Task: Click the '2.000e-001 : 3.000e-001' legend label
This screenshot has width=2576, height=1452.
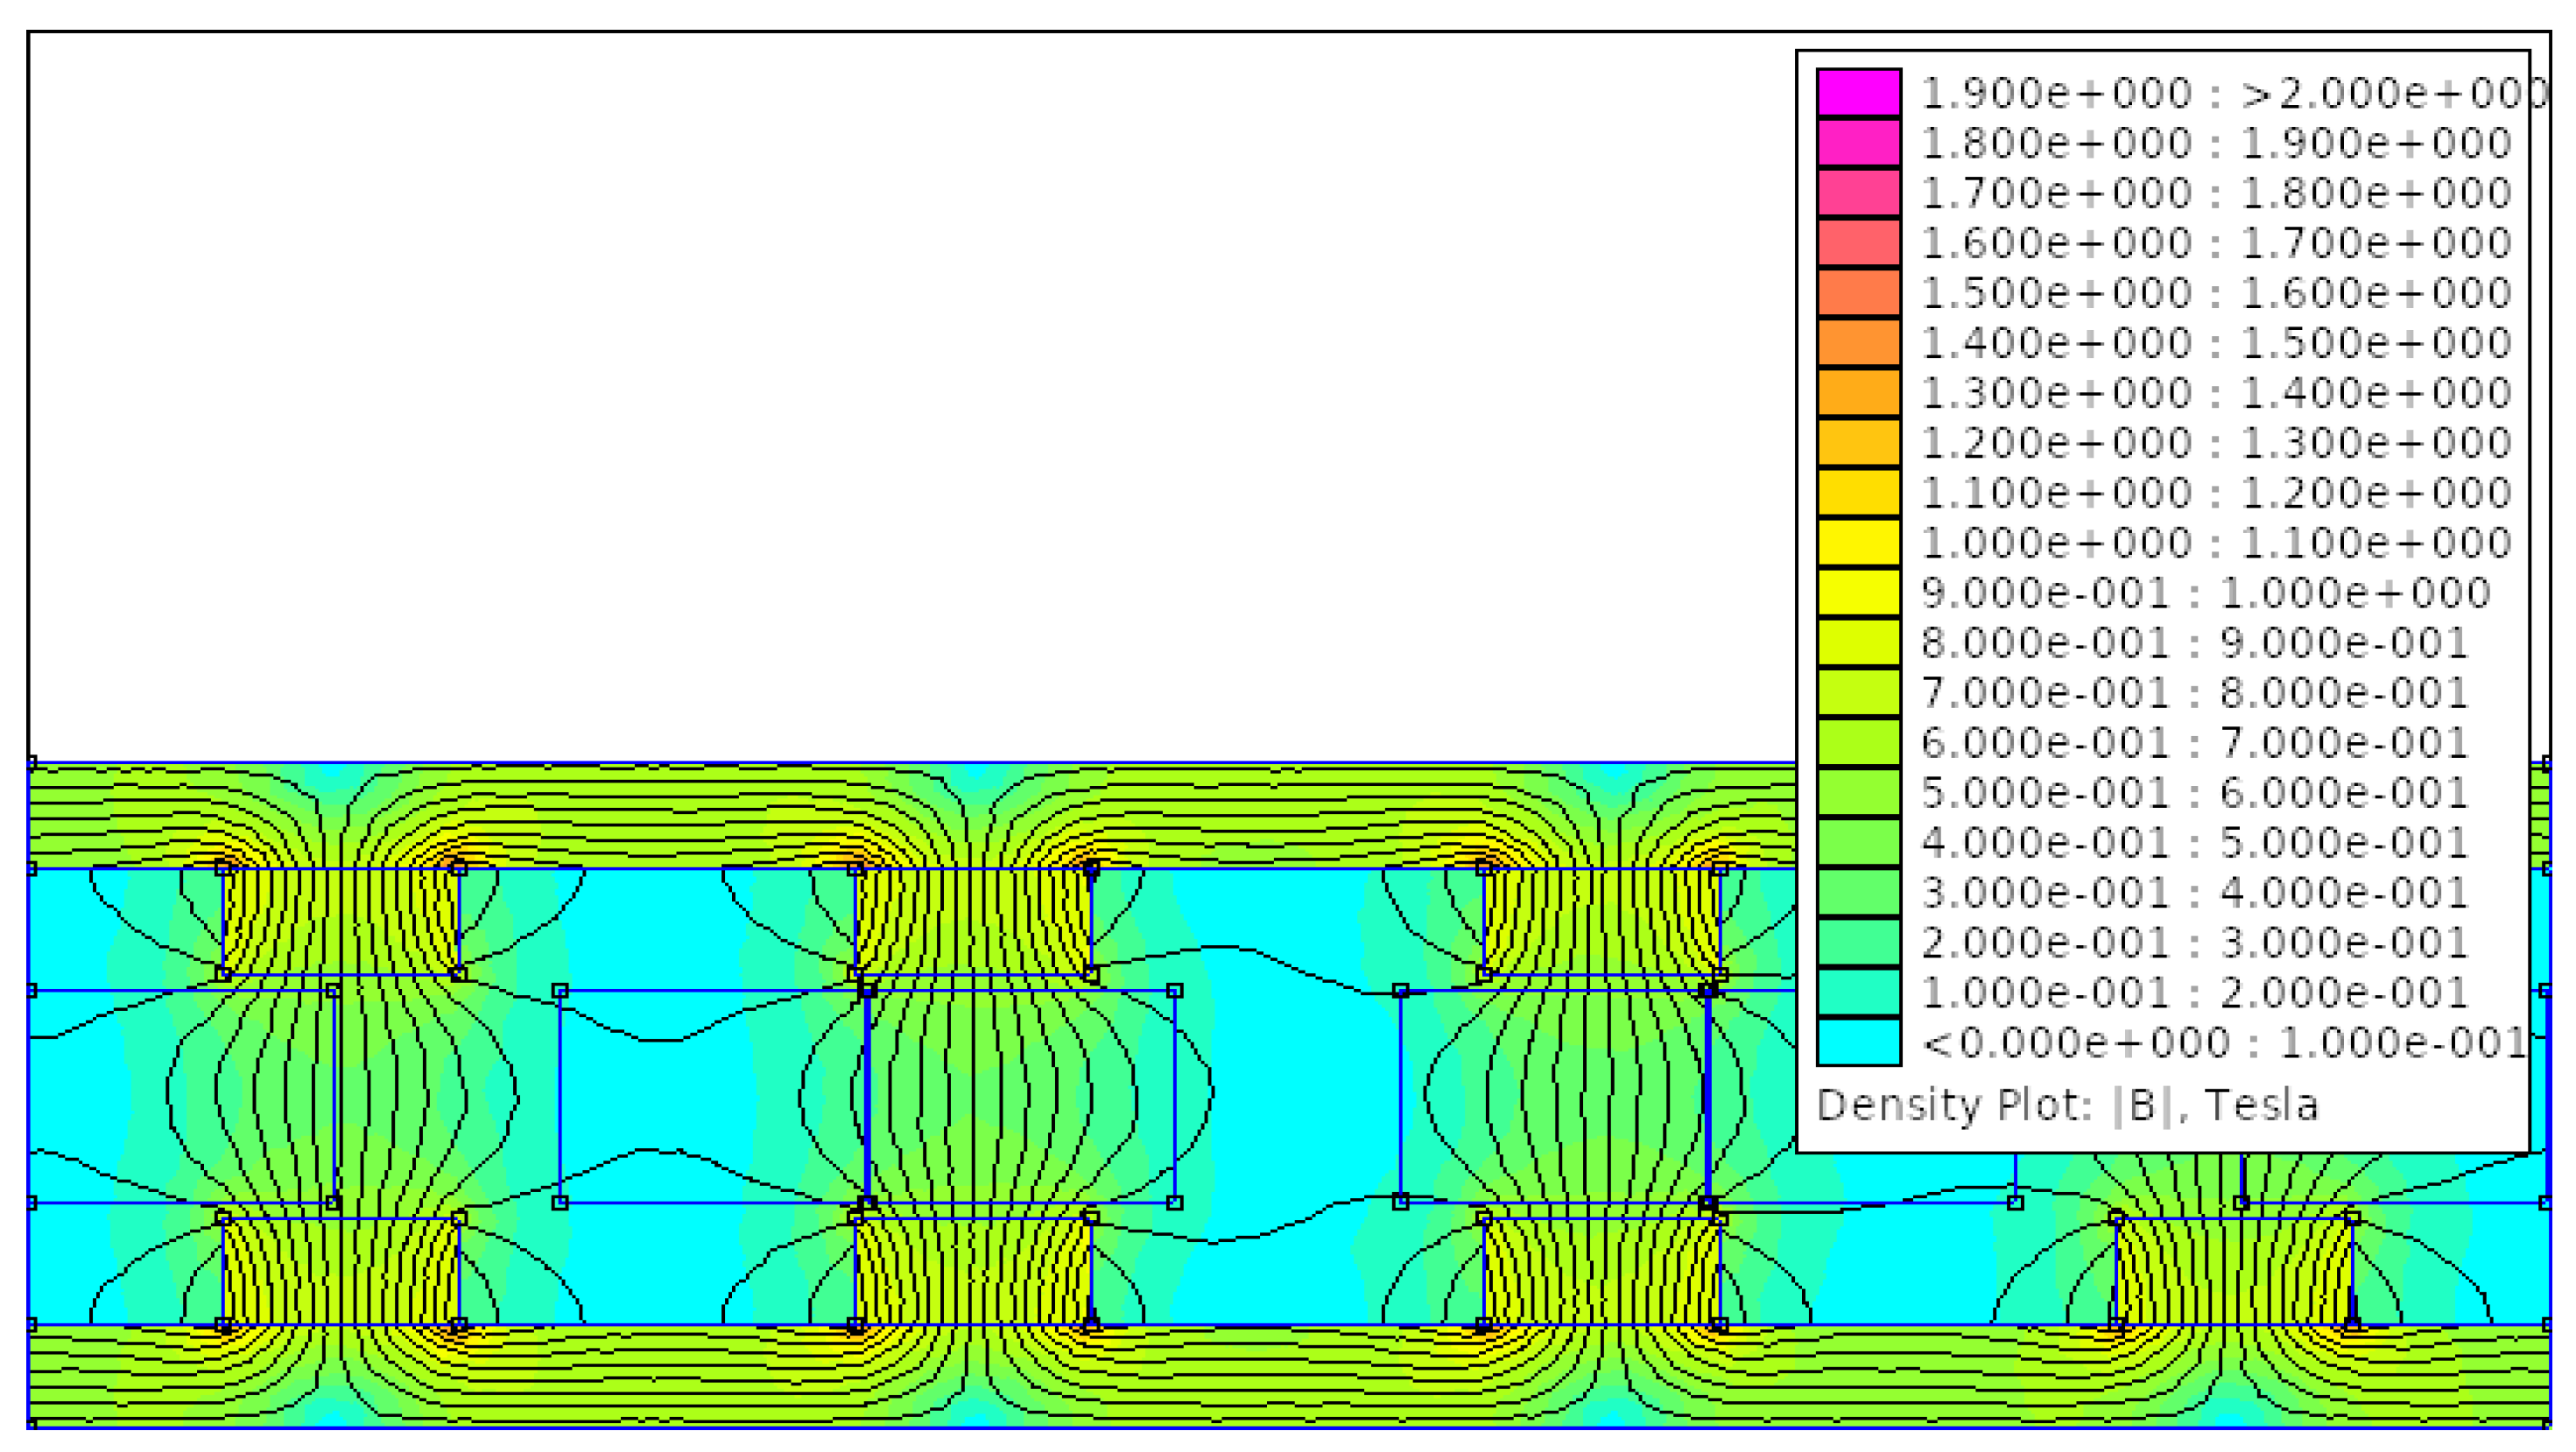Action: 2194,943
